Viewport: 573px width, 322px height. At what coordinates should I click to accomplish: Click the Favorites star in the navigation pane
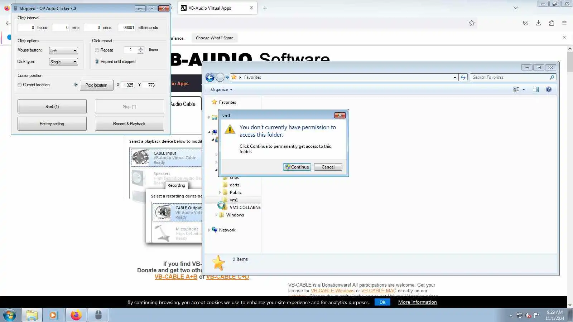tap(214, 102)
